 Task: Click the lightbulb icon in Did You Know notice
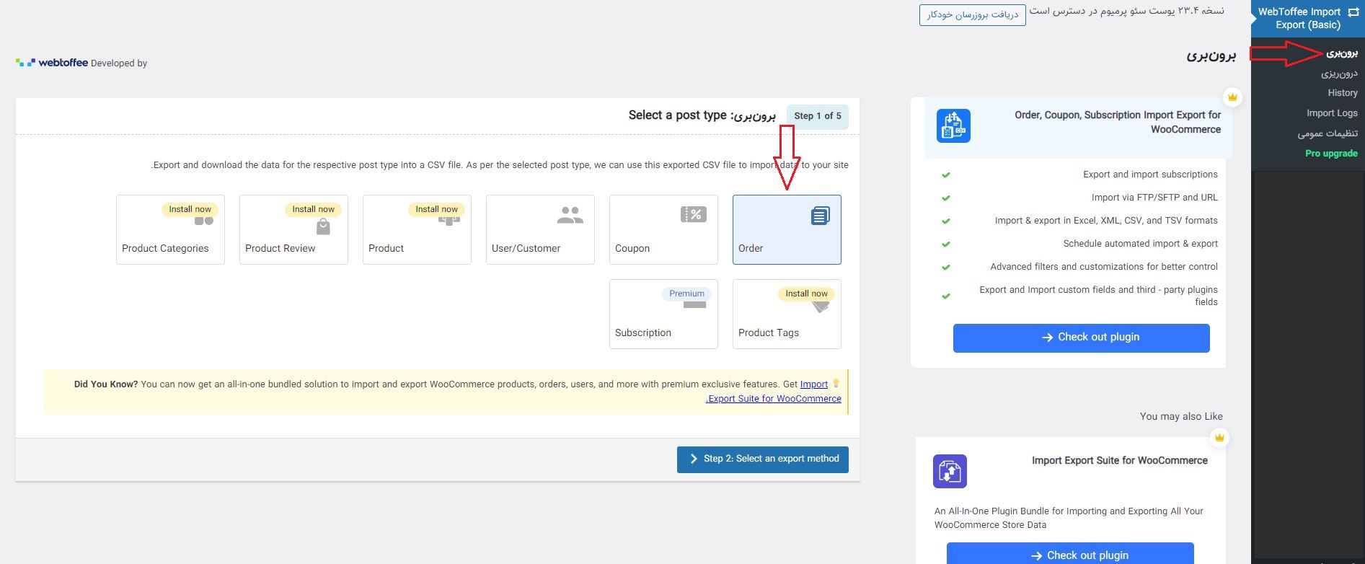pos(836,384)
